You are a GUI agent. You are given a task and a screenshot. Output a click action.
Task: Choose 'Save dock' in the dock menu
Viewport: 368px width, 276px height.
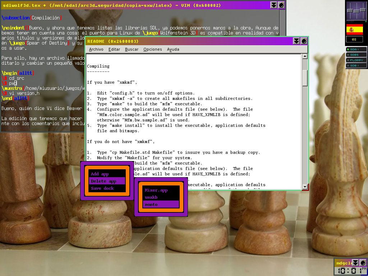tap(107, 188)
